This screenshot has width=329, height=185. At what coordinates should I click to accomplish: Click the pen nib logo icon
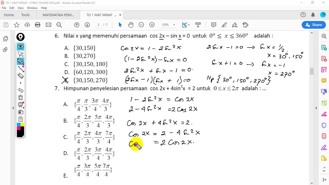pos(21,37)
